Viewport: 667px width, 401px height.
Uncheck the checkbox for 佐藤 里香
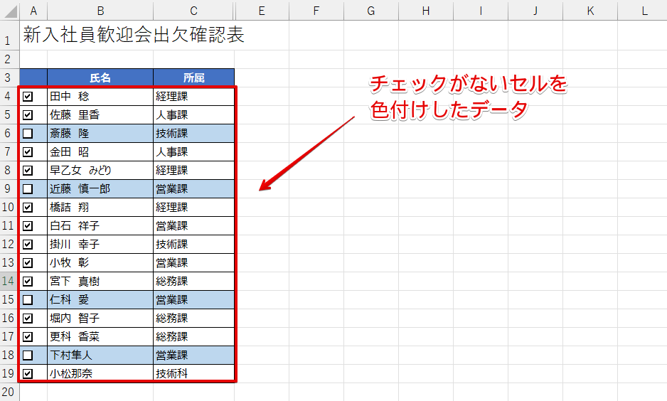[28, 114]
